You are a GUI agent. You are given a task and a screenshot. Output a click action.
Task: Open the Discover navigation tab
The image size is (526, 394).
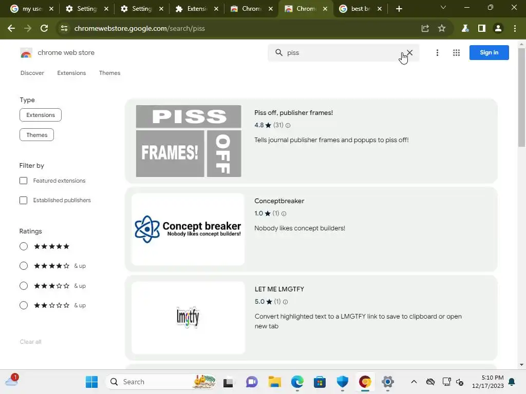coord(32,73)
